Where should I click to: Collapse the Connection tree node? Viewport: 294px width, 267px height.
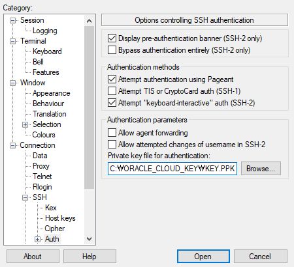(13, 145)
